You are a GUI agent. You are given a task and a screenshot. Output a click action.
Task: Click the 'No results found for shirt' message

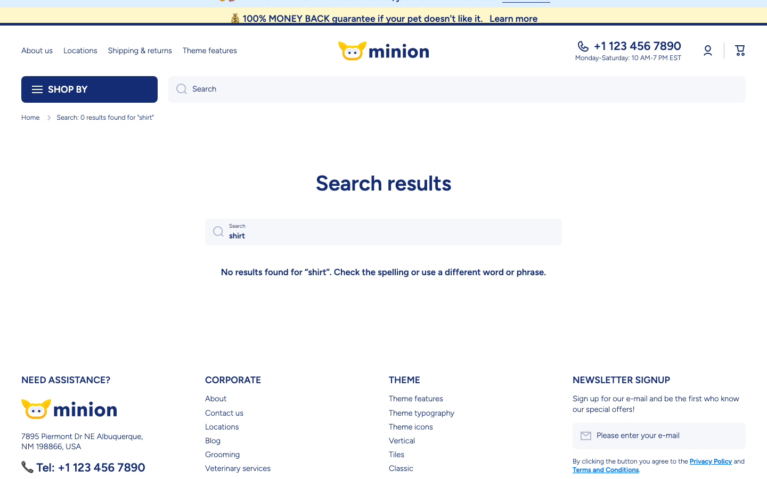point(383,272)
